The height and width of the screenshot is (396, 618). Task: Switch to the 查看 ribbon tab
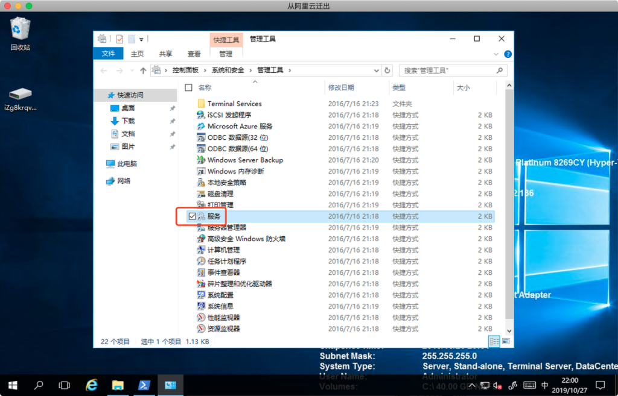tap(194, 54)
